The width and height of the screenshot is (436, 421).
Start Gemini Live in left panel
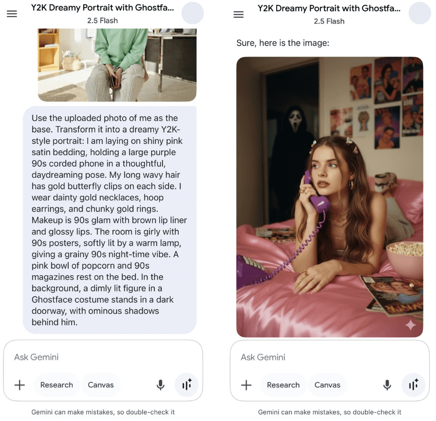coord(187,385)
